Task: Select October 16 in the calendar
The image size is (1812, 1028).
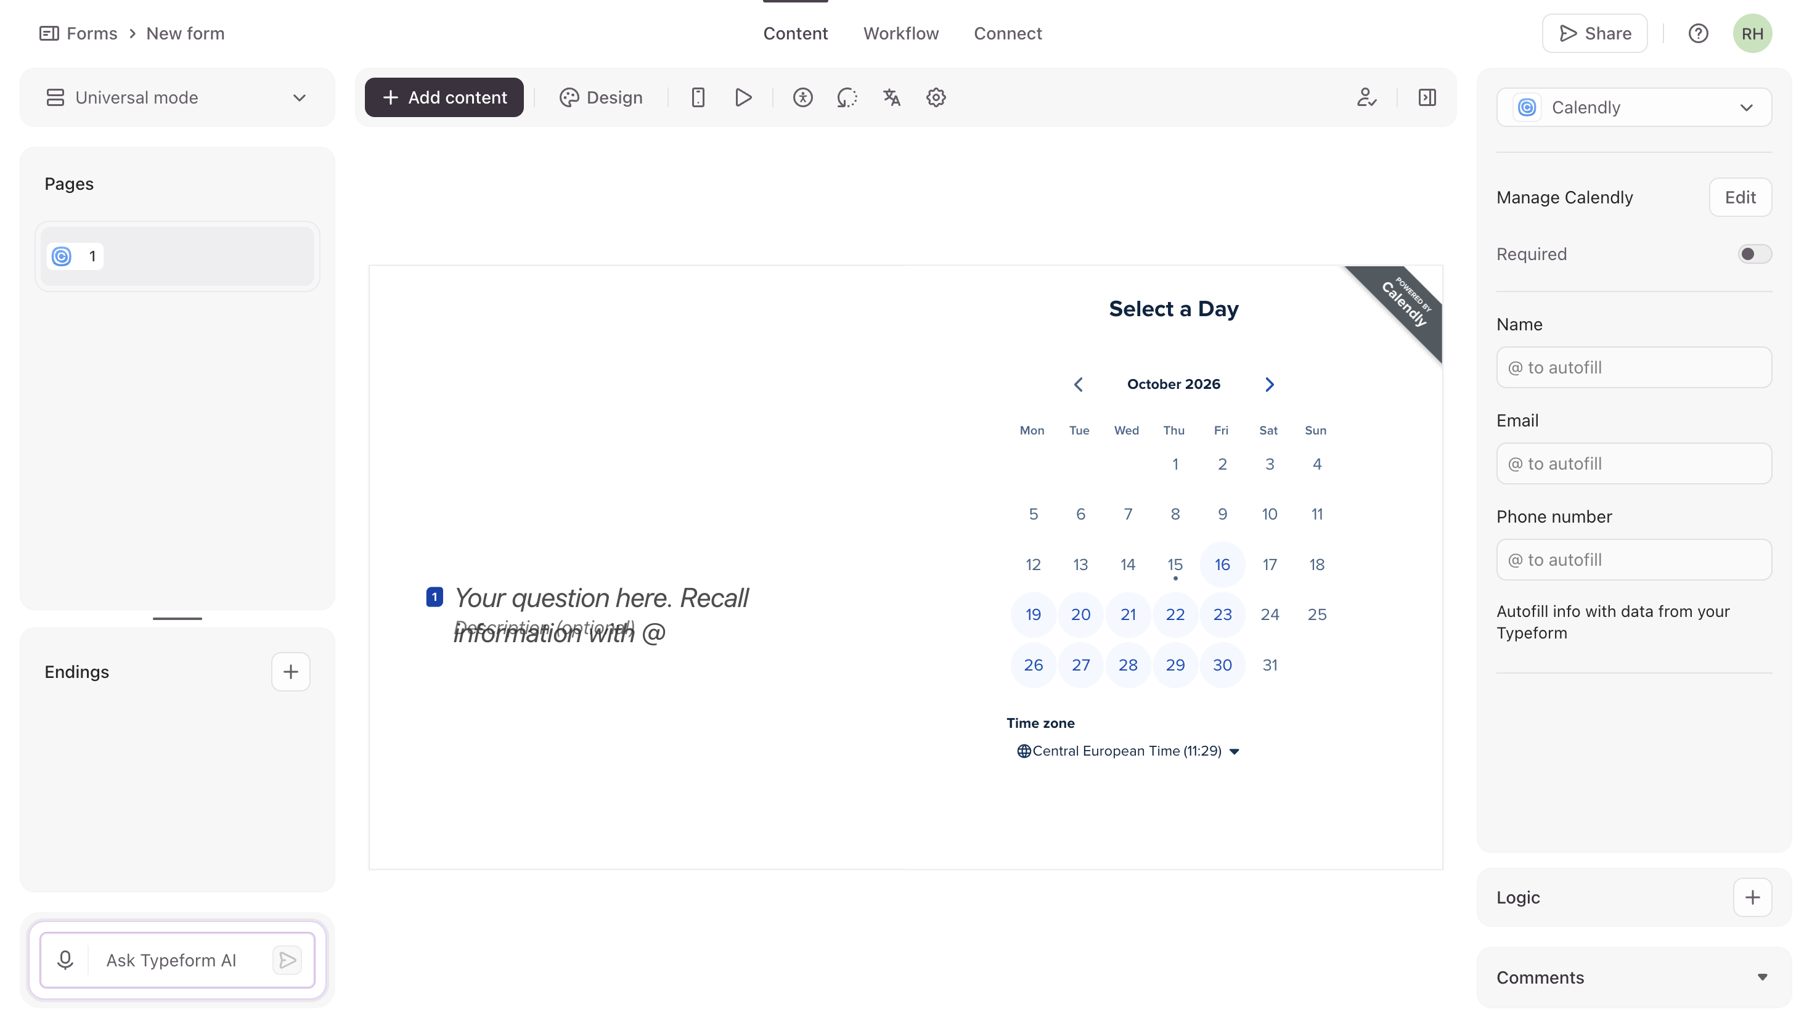Action: click(x=1222, y=564)
